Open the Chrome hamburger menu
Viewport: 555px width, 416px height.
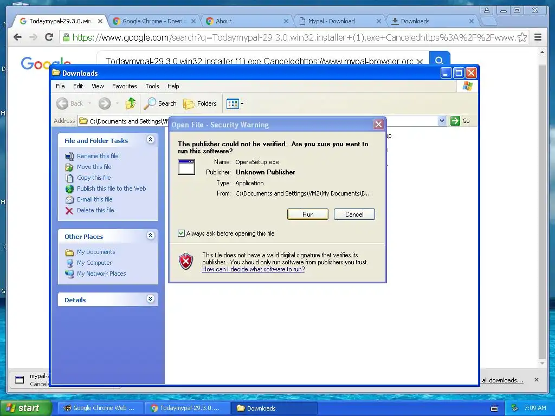click(x=538, y=37)
